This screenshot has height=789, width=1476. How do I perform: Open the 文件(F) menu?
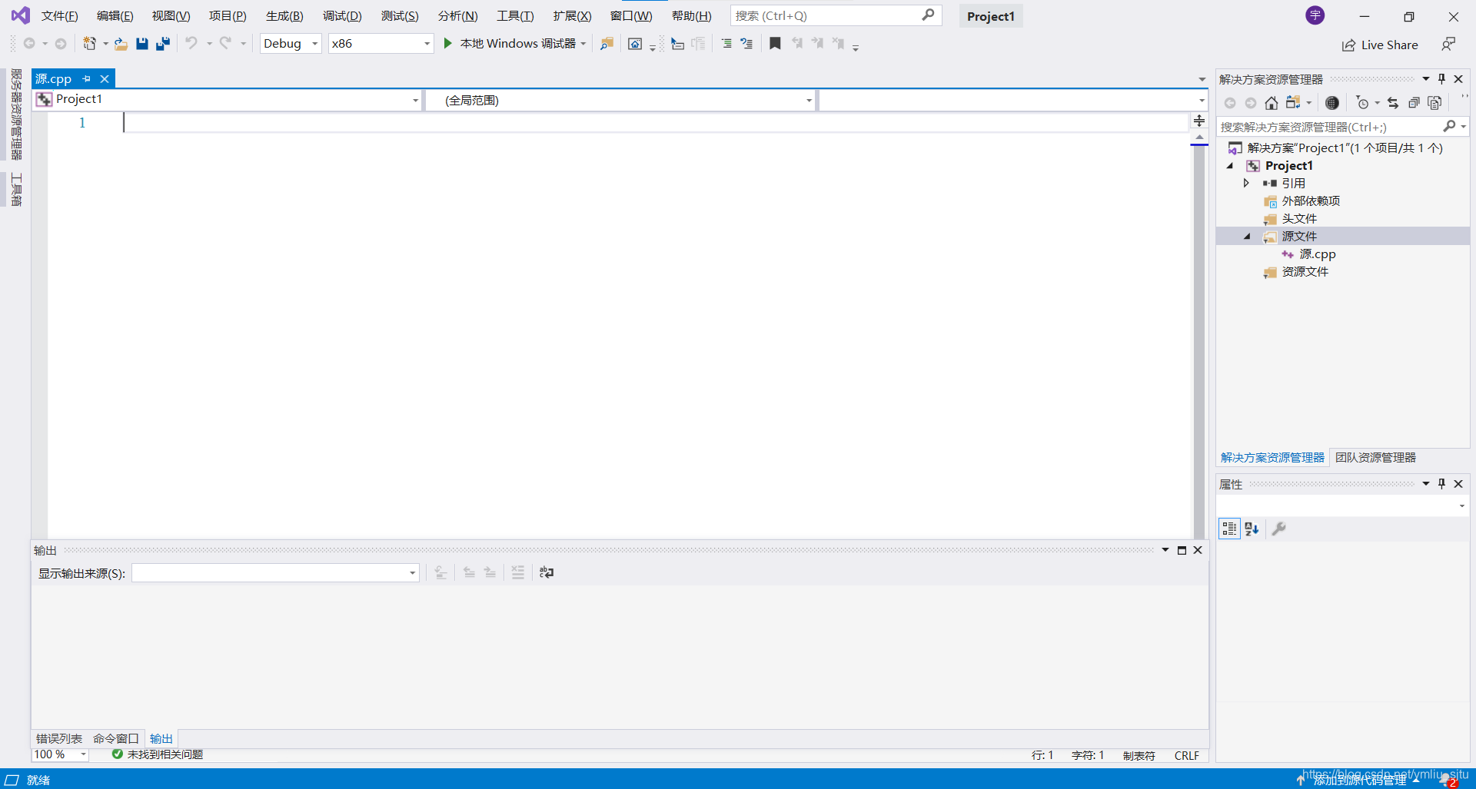pyautogui.click(x=59, y=16)
